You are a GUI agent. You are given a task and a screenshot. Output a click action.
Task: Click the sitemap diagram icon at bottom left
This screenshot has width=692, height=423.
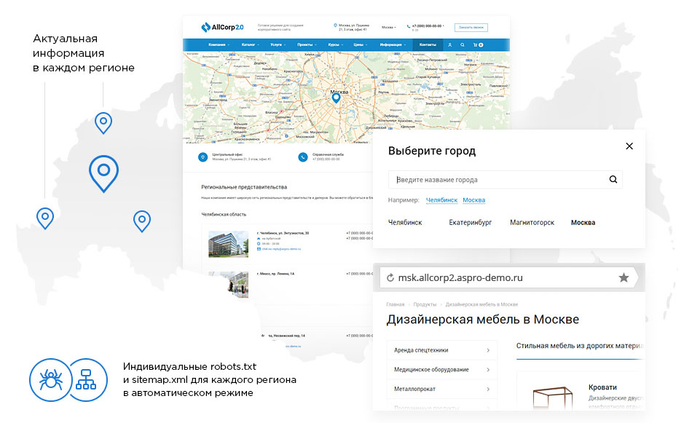(85, 380)
